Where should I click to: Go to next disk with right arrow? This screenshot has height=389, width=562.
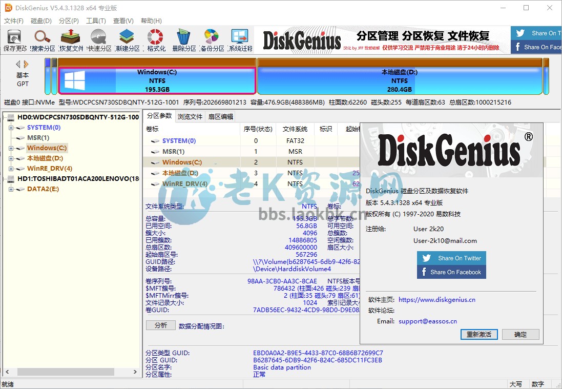tap(26, 64)
